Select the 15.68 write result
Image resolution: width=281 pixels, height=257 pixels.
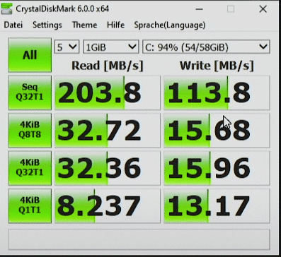click(x=217, y=131)
